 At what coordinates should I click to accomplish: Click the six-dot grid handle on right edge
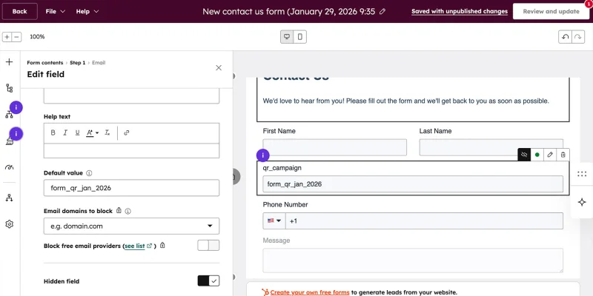tap(582, 174)
